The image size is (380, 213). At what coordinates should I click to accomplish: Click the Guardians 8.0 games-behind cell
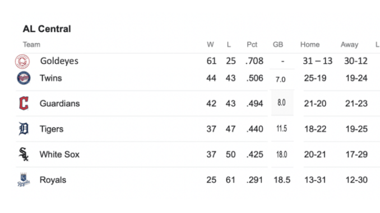[282, 102]
